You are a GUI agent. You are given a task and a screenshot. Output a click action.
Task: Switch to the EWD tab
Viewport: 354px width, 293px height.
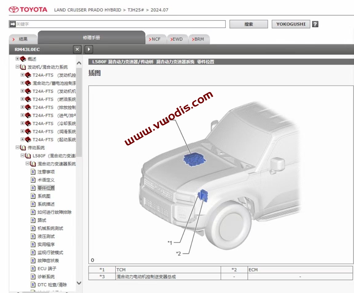(178, 39)
